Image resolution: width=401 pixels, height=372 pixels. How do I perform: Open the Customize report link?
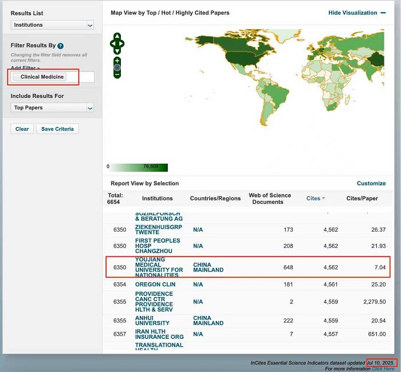(371, 184)
